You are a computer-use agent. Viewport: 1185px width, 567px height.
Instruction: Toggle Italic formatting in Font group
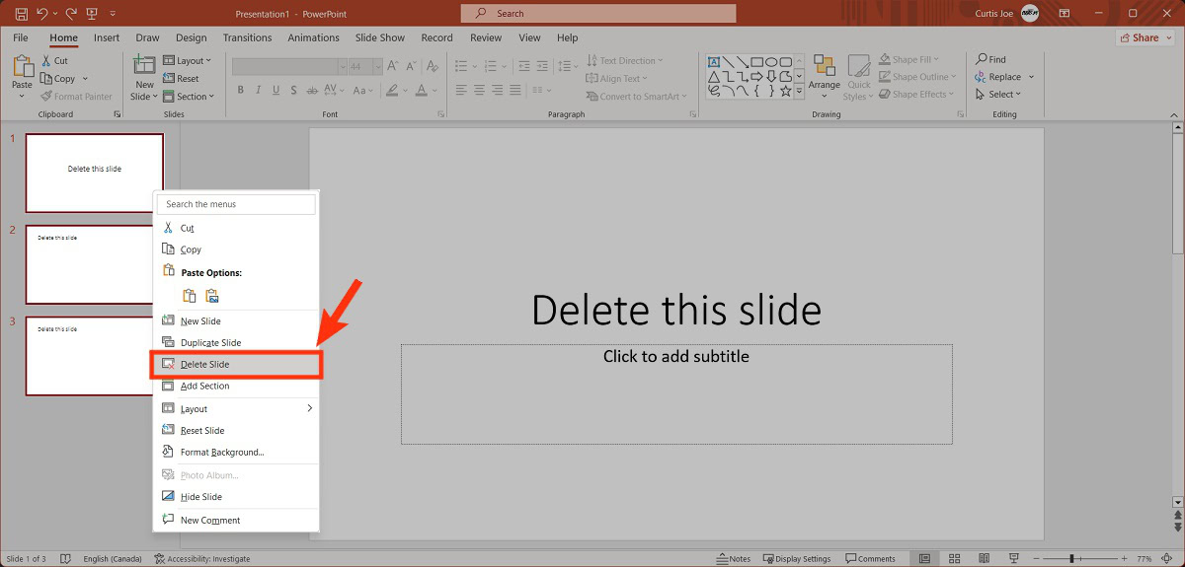point(260,90)
